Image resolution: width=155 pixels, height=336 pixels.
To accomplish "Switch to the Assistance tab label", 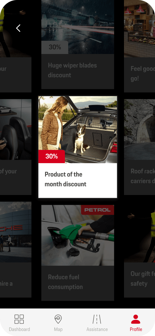I will [97, 329].
